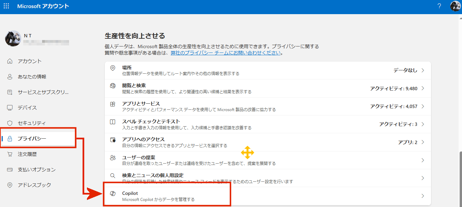
Task: Open the スペル チェックとテキスト title
Action: [151, 121]
